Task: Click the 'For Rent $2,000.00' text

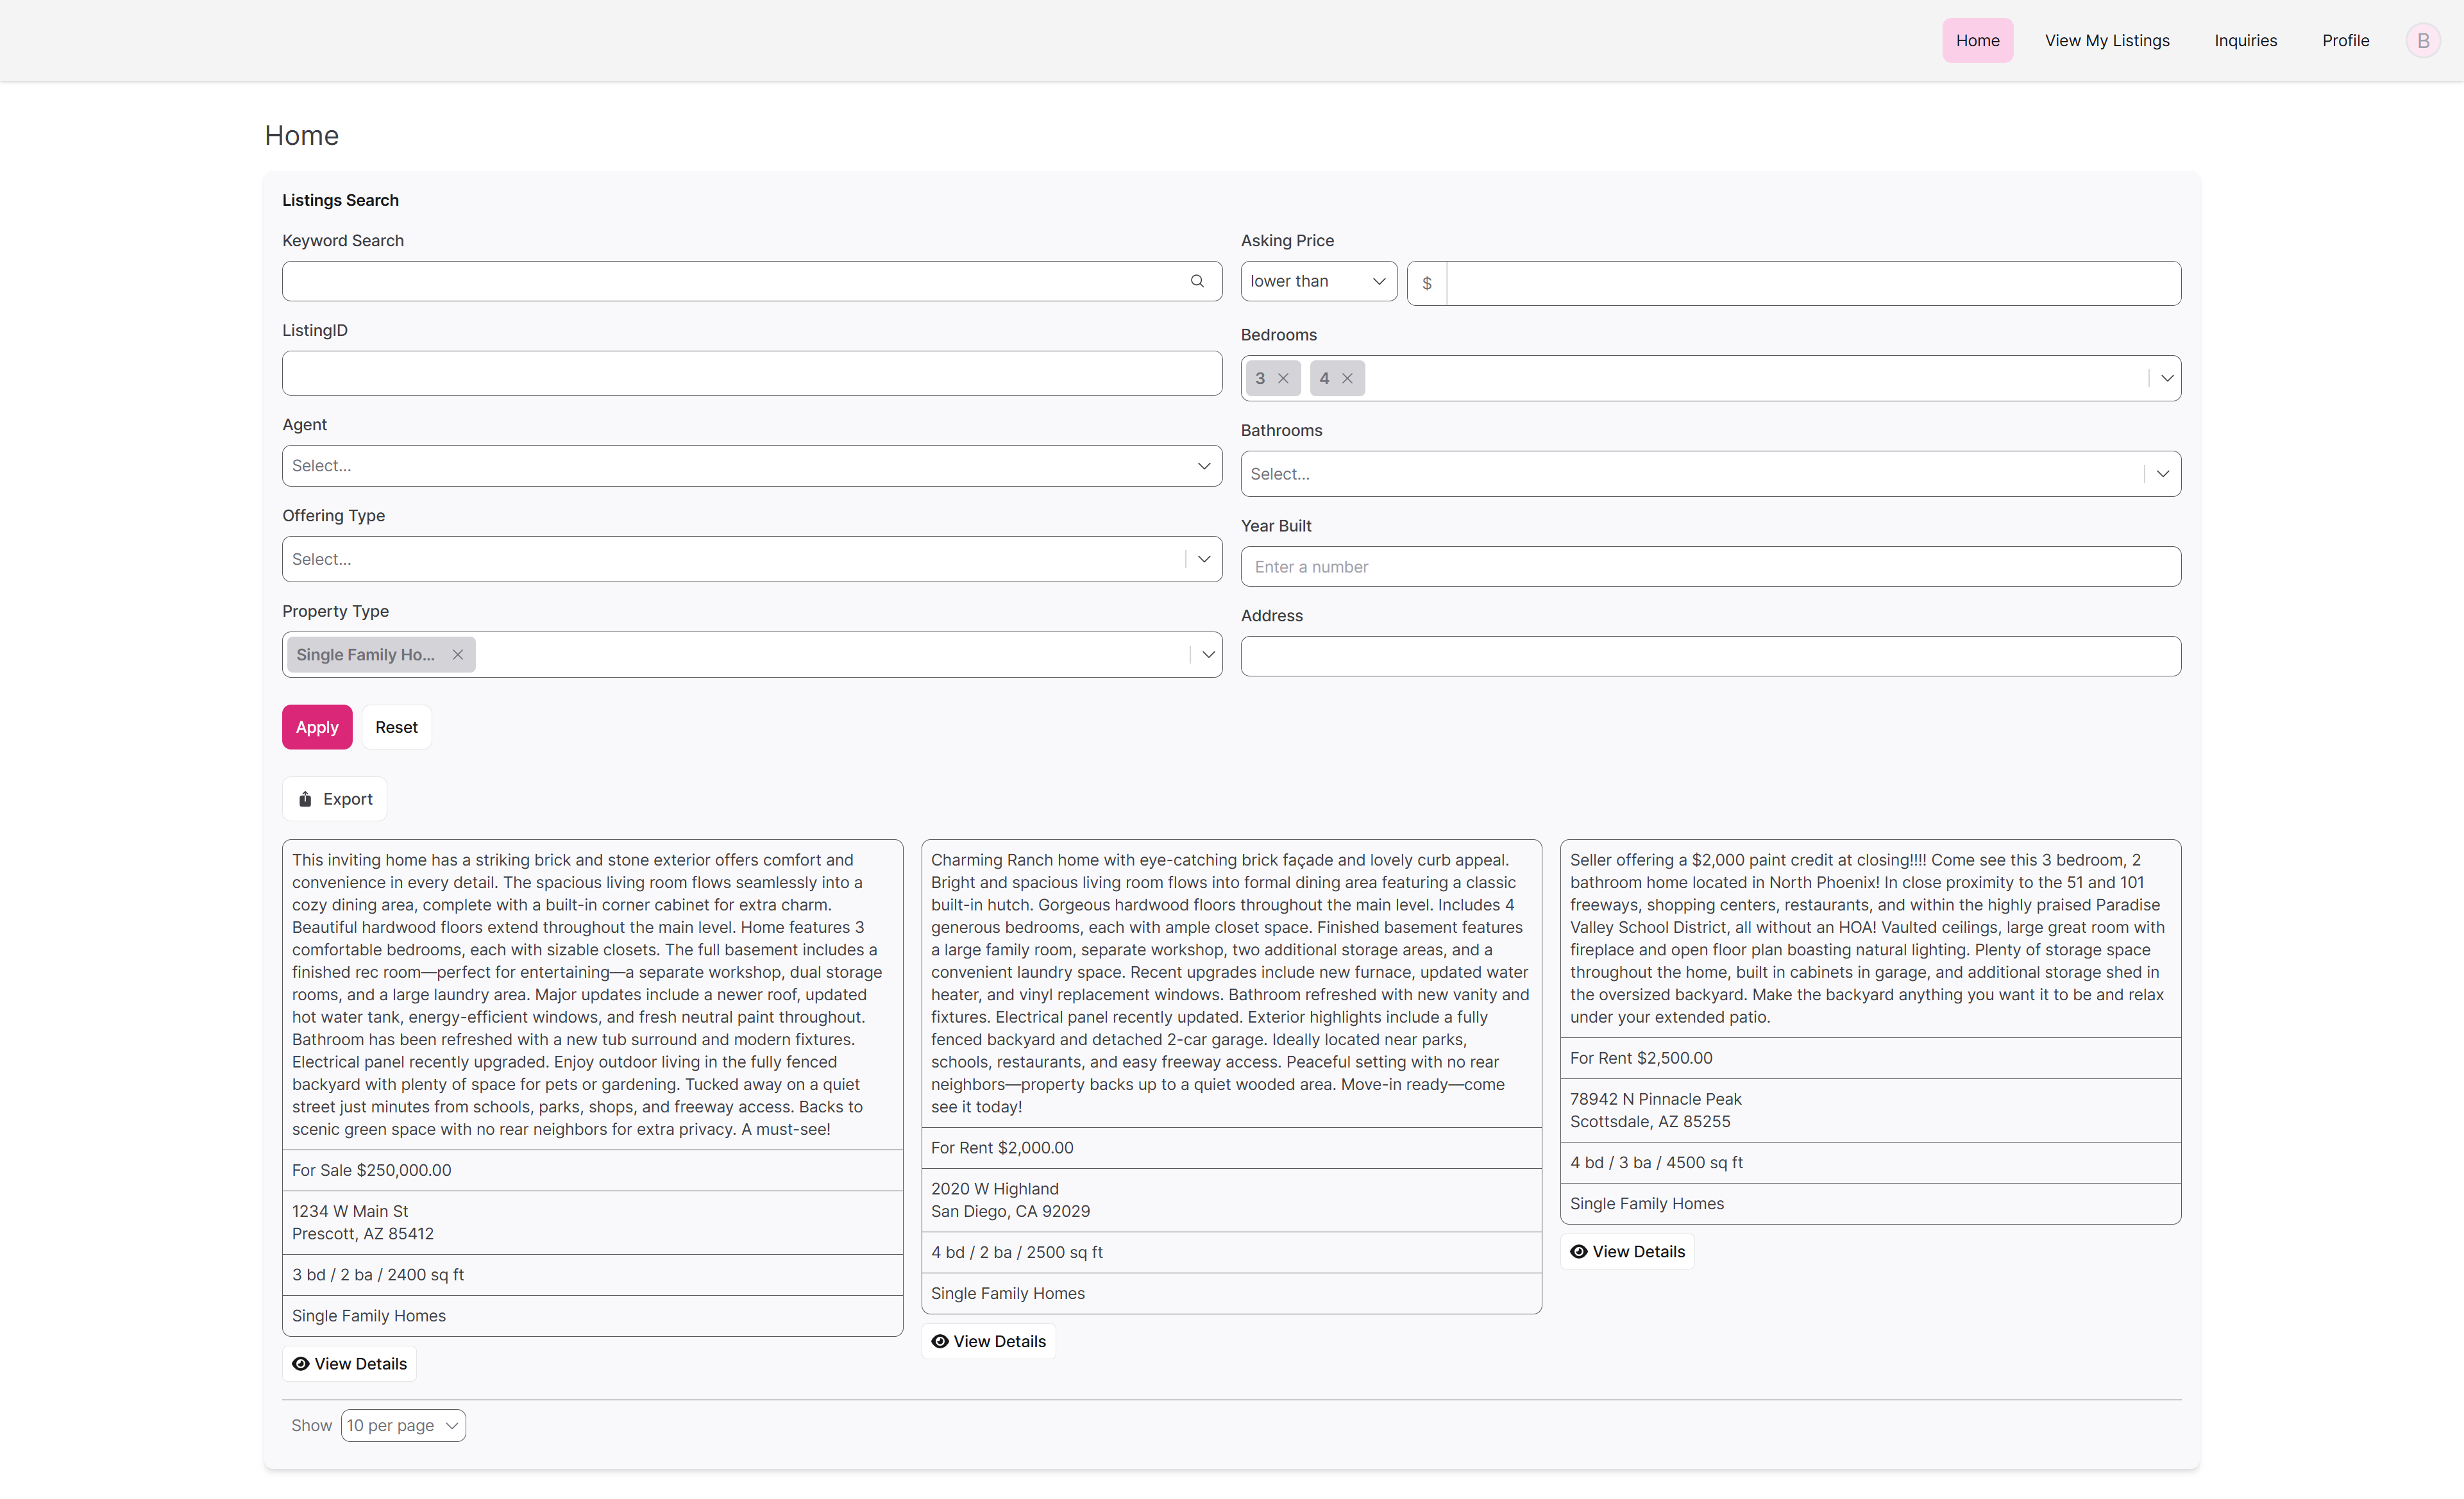Action: click(1002, 1148)
